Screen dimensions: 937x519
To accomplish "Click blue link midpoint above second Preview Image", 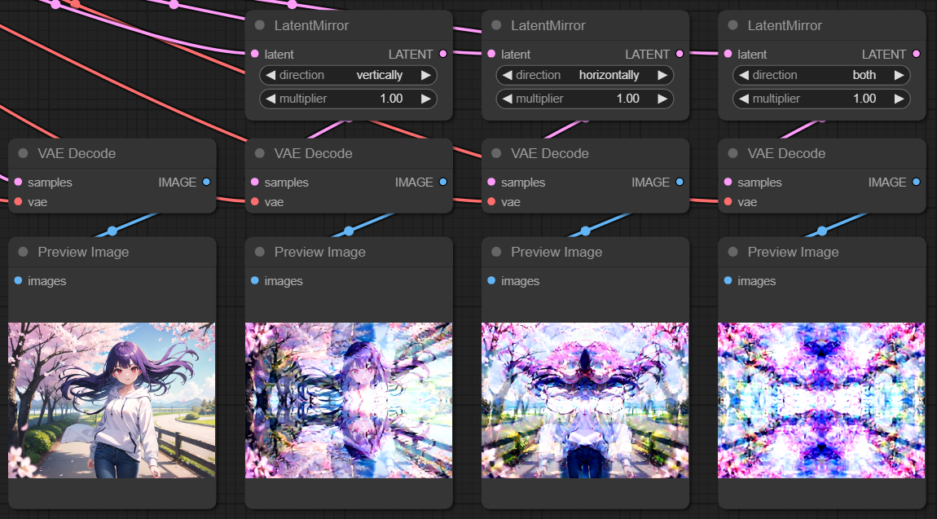I will (x=349, y=231).
